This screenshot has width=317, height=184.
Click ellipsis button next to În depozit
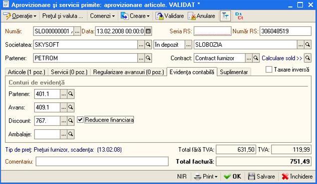click(x=188, y=45)
